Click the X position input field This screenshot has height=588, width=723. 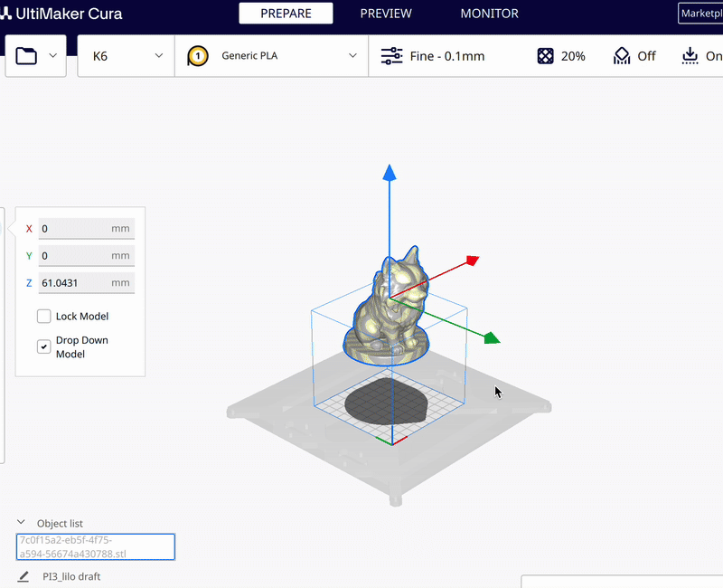point(86,229)
